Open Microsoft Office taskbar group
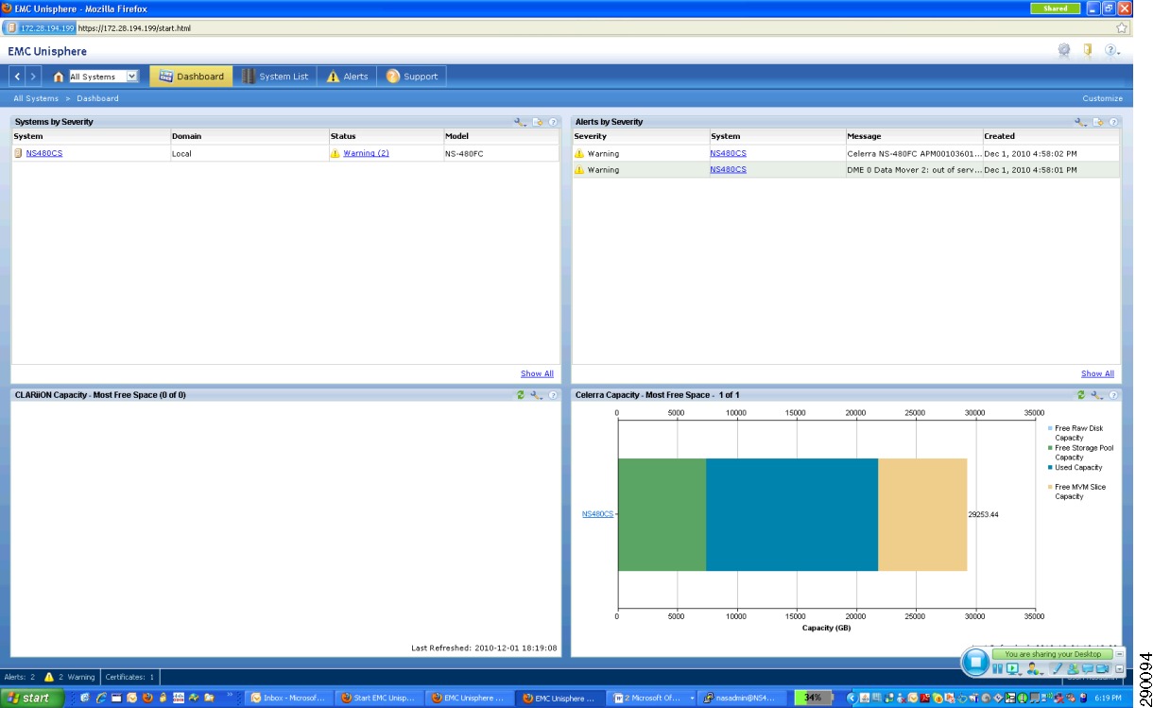Viewport: 1153px width, 708px height. 652,699
